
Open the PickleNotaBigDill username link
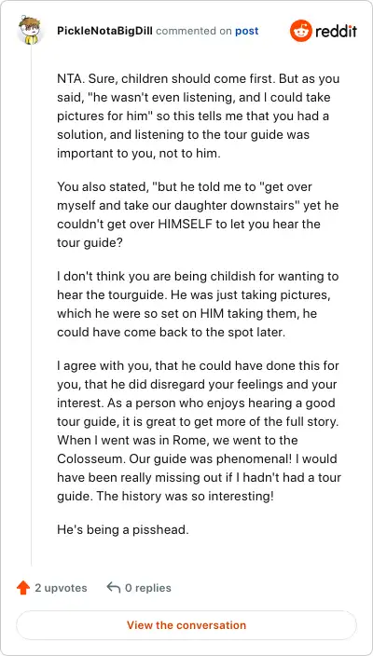point(104,31)
